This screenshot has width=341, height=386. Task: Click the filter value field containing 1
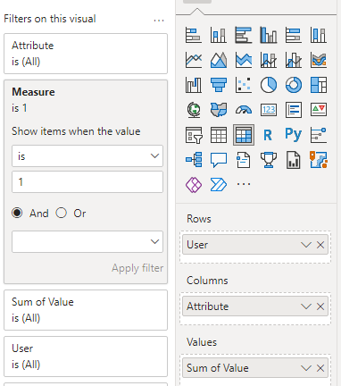click(87, 181)
